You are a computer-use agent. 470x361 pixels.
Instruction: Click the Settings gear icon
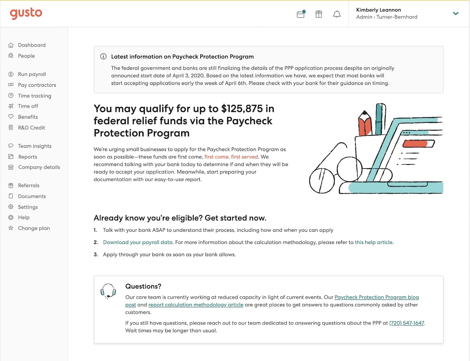click(11, 207)
